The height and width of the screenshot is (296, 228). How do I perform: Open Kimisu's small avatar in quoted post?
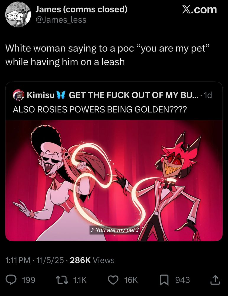[x=19, y=95]
